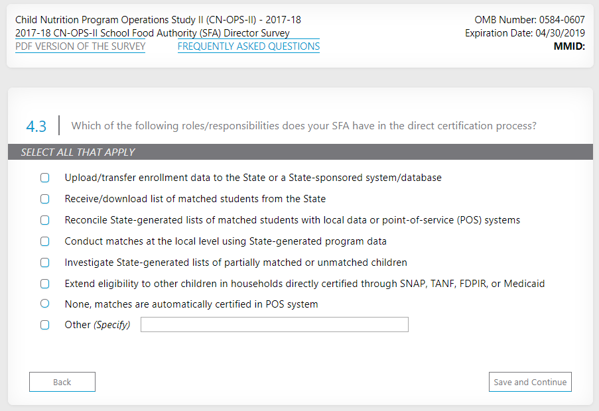
Task: Tick 'Extend eligibility to other children' checkbox
Action: 45,284
